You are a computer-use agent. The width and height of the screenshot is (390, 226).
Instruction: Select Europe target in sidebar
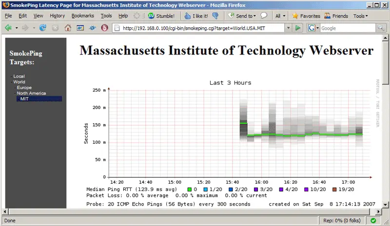click(x=24, y=88)
